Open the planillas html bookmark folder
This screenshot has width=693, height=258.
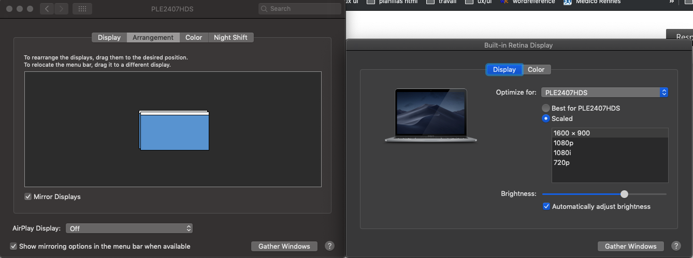tap(393, 2)
